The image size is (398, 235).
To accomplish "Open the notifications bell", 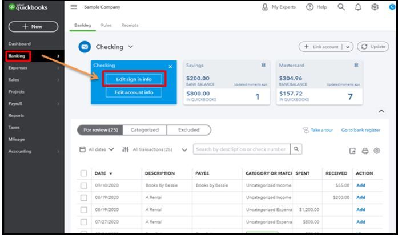I will tap(358, 7).
